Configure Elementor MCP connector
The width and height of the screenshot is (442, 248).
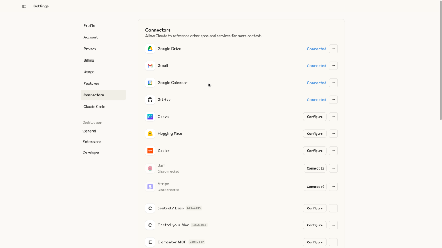[x=315, y=242]
